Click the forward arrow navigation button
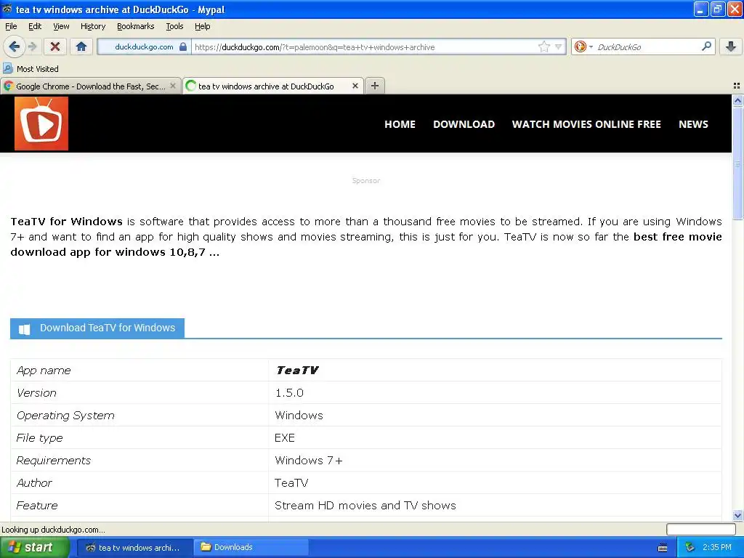The image size is (744, 558). click(32, 46)
